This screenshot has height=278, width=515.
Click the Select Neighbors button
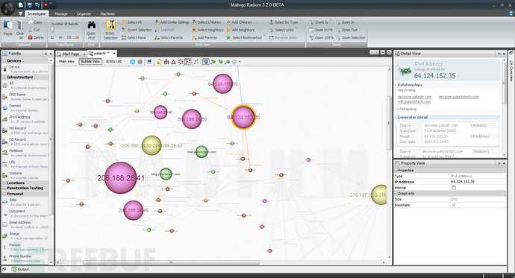click(x=208, y=30)
